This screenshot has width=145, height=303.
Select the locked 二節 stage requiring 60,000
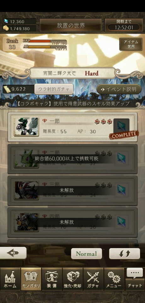click(72, 159)
